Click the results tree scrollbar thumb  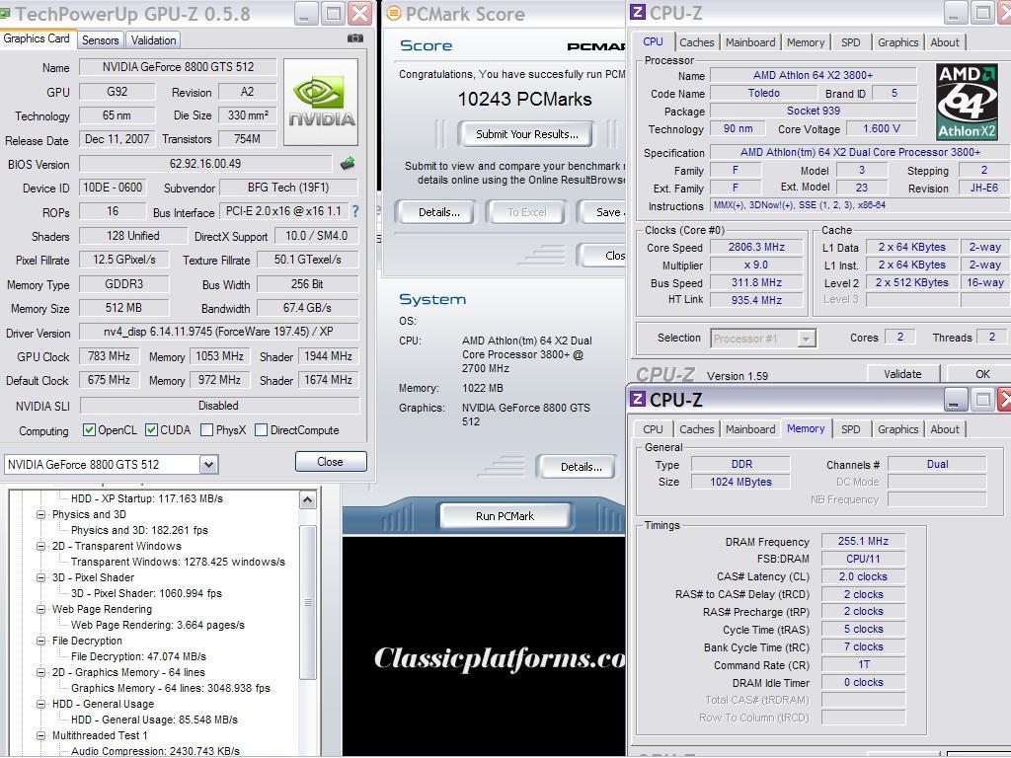308,603
